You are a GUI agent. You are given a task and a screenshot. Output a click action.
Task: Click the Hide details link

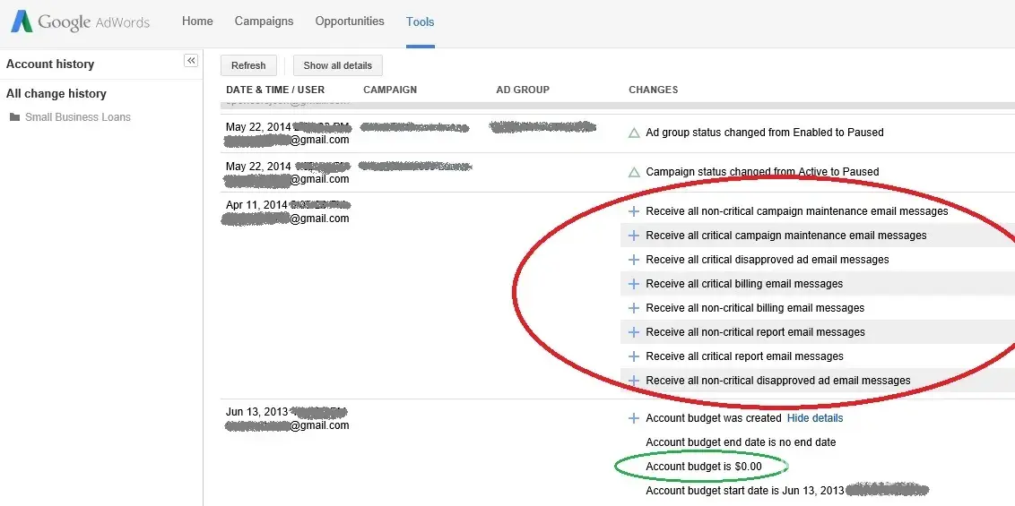(x=814, y=418)
